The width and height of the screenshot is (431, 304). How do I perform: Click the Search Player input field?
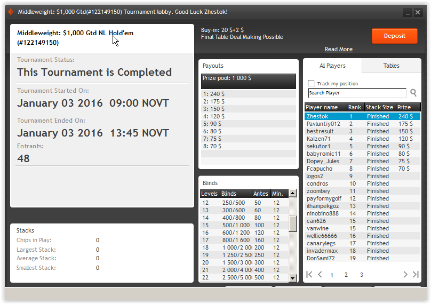click(357, 93)
